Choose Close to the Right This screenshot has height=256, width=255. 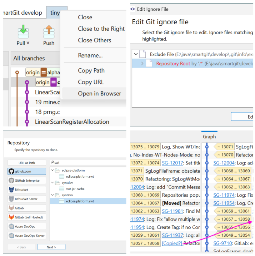coord(101,29)
